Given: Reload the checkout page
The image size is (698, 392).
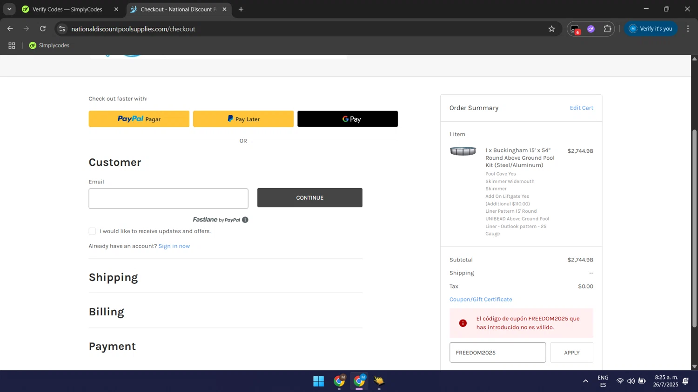Looking at the screenshot, I should tap(42, 29).
